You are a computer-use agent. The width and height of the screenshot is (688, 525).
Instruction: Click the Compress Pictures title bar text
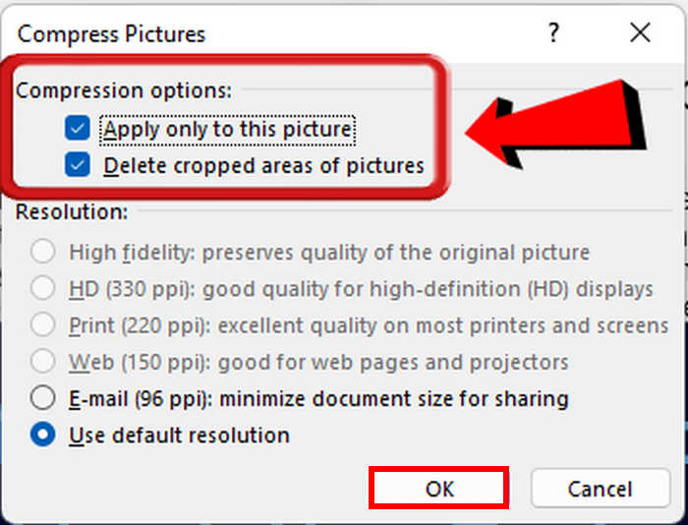pos(111,33)
